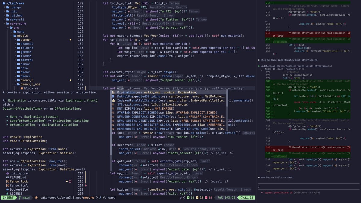Select the NFNLGRP_CONNTRACK_EXP_DESTROY completion entry

pos(169,117)
